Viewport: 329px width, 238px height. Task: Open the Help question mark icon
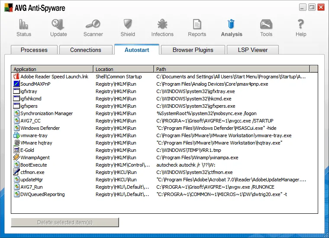coord(301,24)
